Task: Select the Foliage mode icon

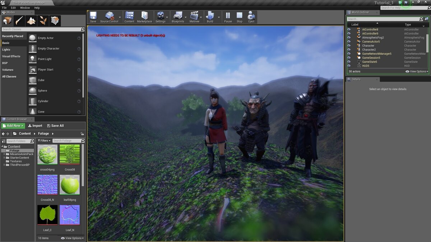Action: tap(43, 20)
